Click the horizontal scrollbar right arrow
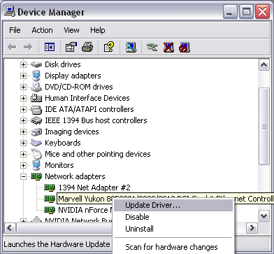The image size is (274, 254). coord(252,227)
